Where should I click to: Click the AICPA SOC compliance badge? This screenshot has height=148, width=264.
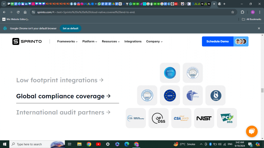coord(170,73)
